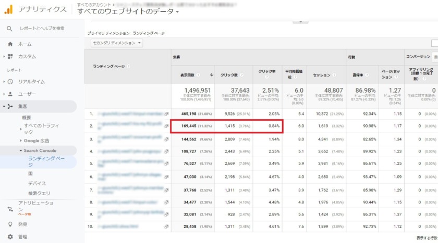Open the blurred landing page link in row 10
This screenshot has width=438, height=243.
click(118, 226)
